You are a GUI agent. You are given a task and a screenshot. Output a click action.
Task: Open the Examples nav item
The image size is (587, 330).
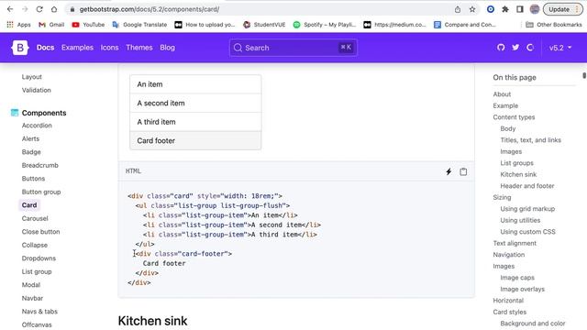[x=77, y=48]
